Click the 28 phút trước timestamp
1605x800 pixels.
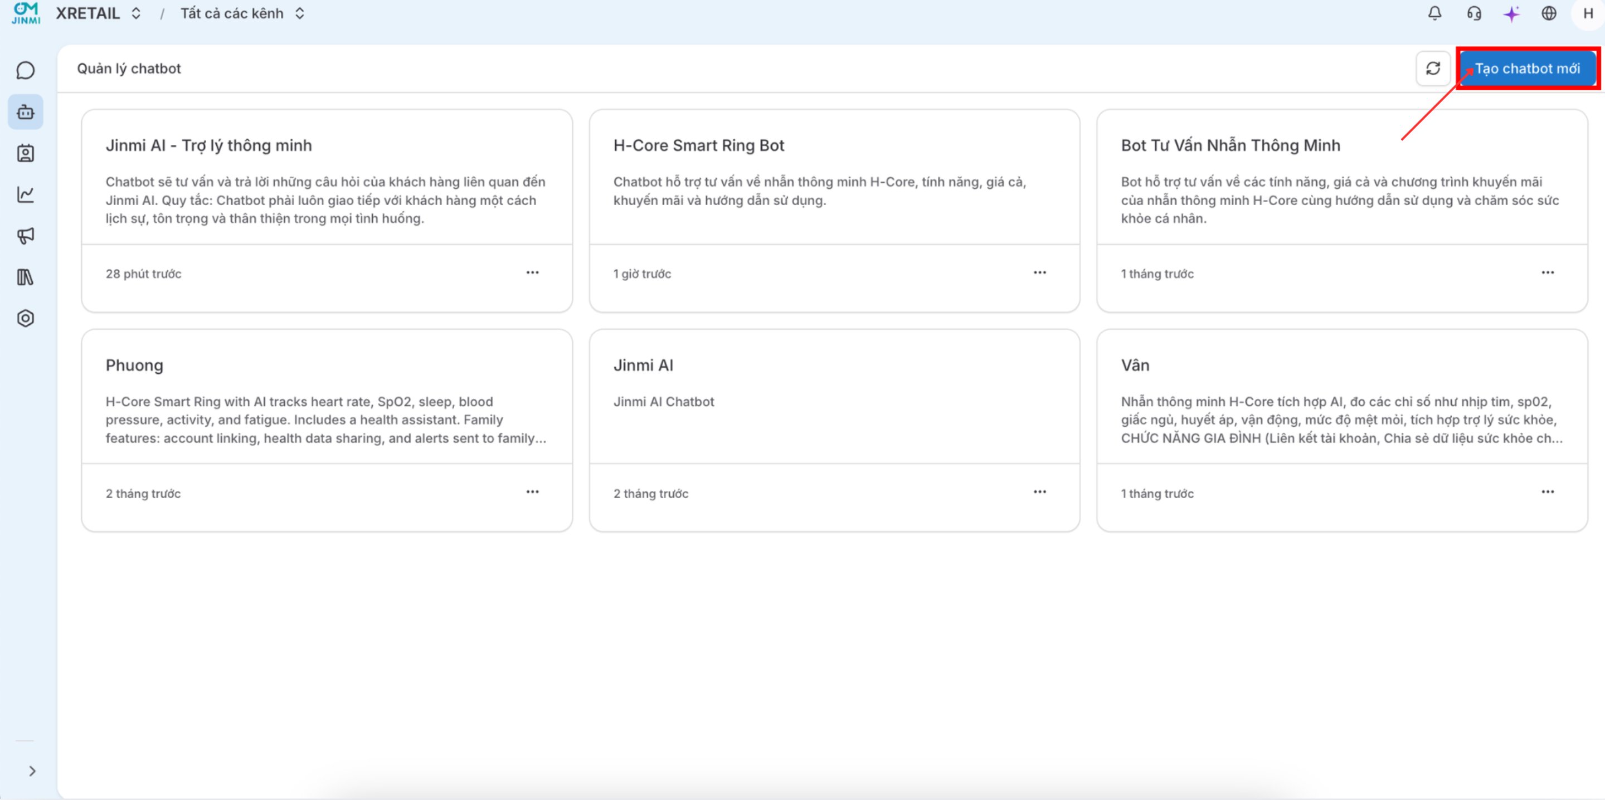[x=143, y=274]
